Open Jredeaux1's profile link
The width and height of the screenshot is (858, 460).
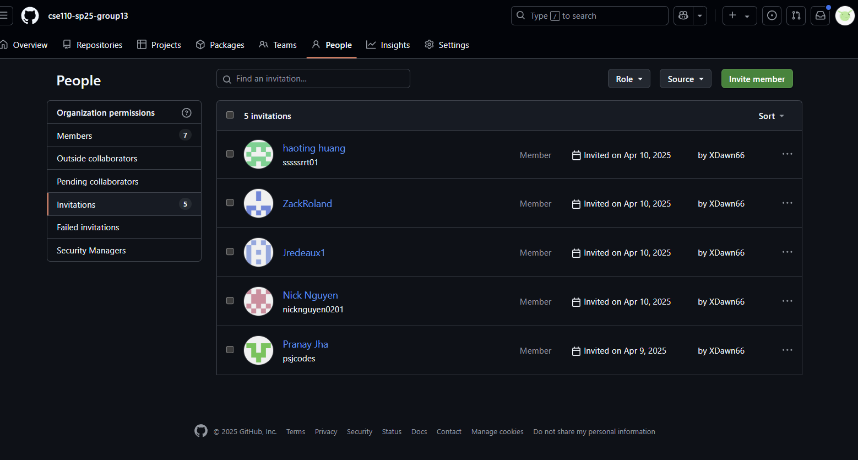pyautogui.click(x=303, y=253)
